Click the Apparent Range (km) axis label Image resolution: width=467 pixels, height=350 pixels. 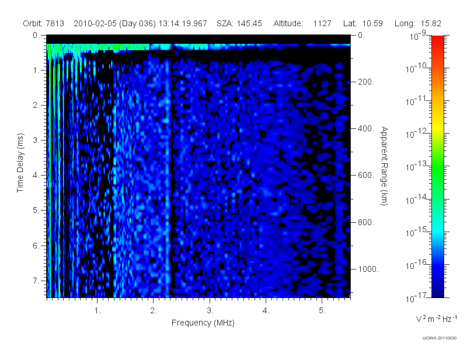pos(384,166)
